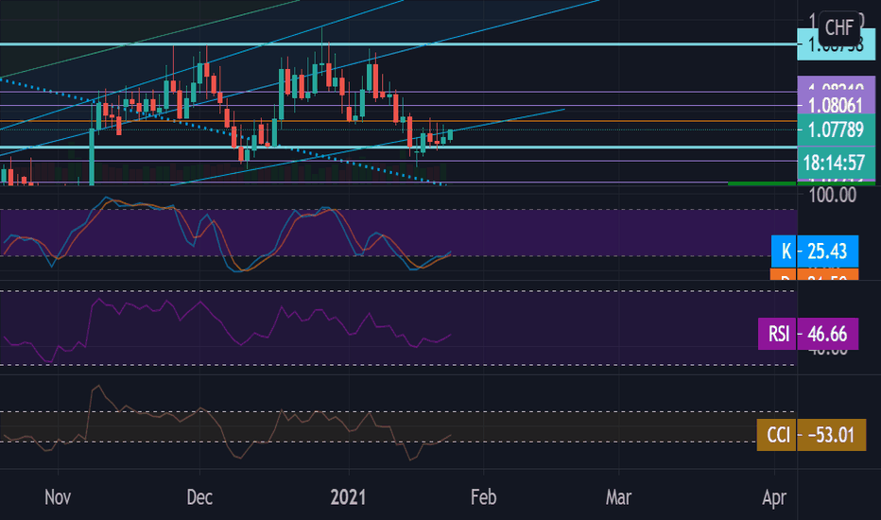
Task: Click the Nov date on time axis
Action: 58,497
